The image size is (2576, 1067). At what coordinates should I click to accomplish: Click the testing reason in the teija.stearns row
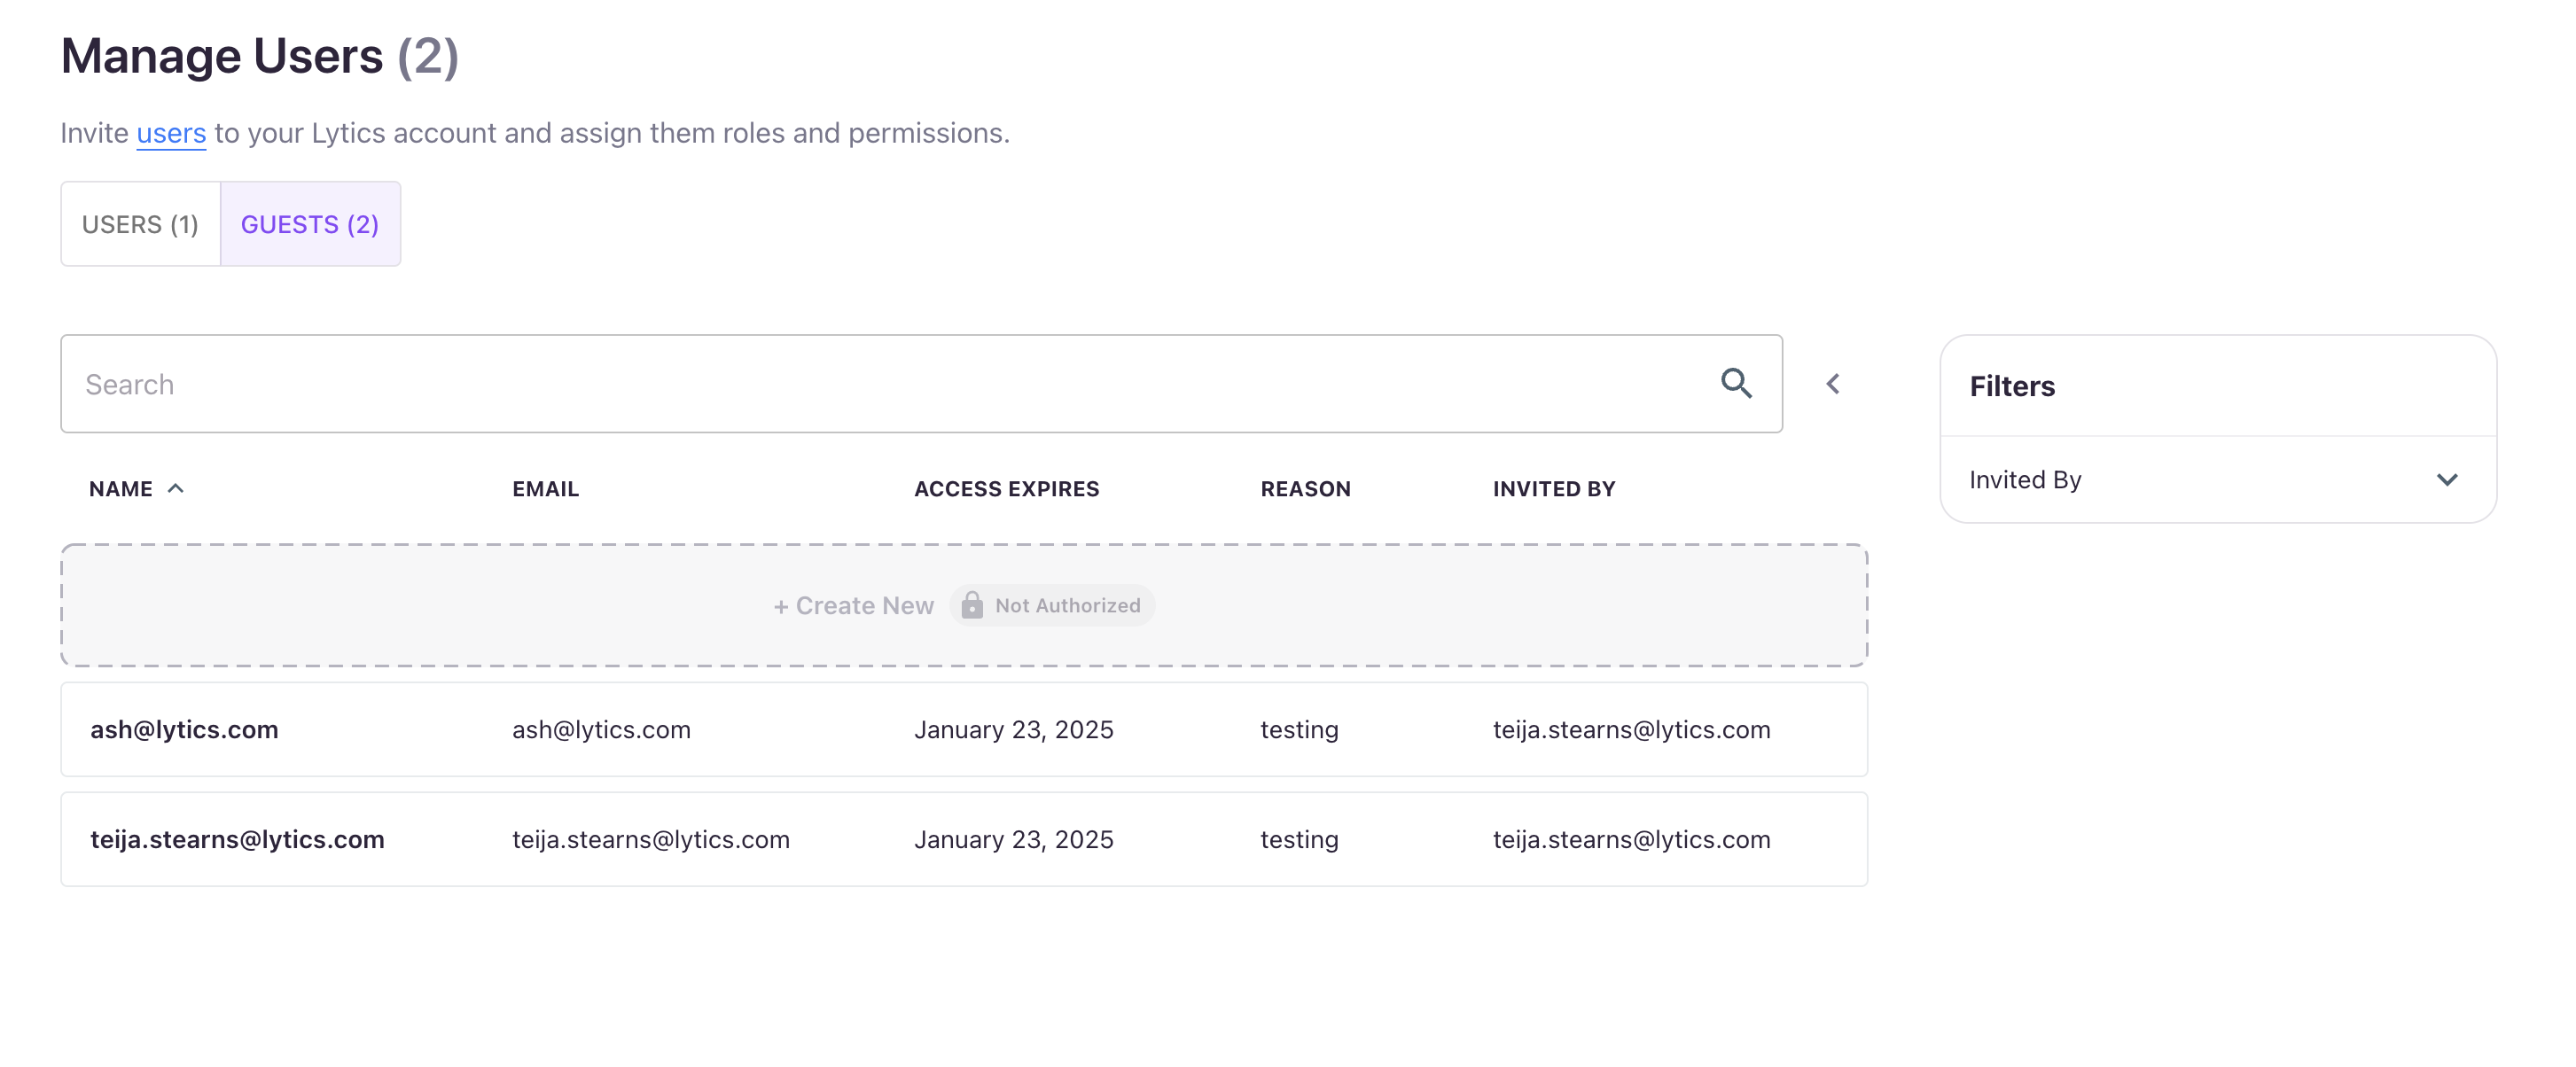click(x=1299, y=840)
